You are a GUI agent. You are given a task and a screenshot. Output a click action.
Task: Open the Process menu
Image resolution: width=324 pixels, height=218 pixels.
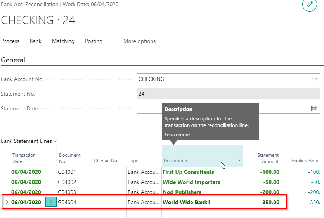(10, 41)
